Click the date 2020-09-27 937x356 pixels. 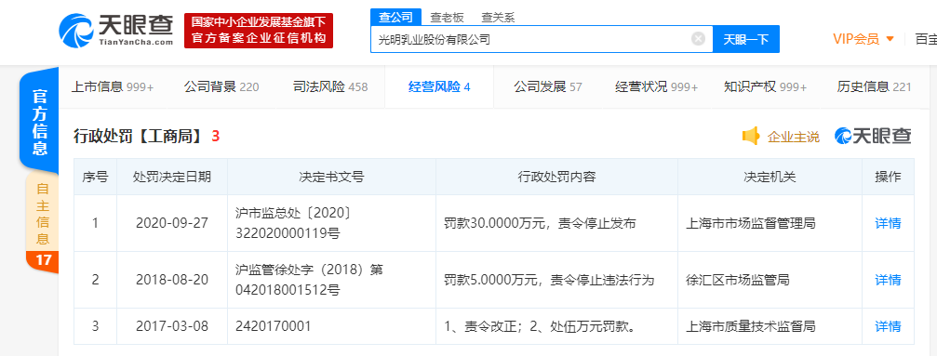(172, 223)
